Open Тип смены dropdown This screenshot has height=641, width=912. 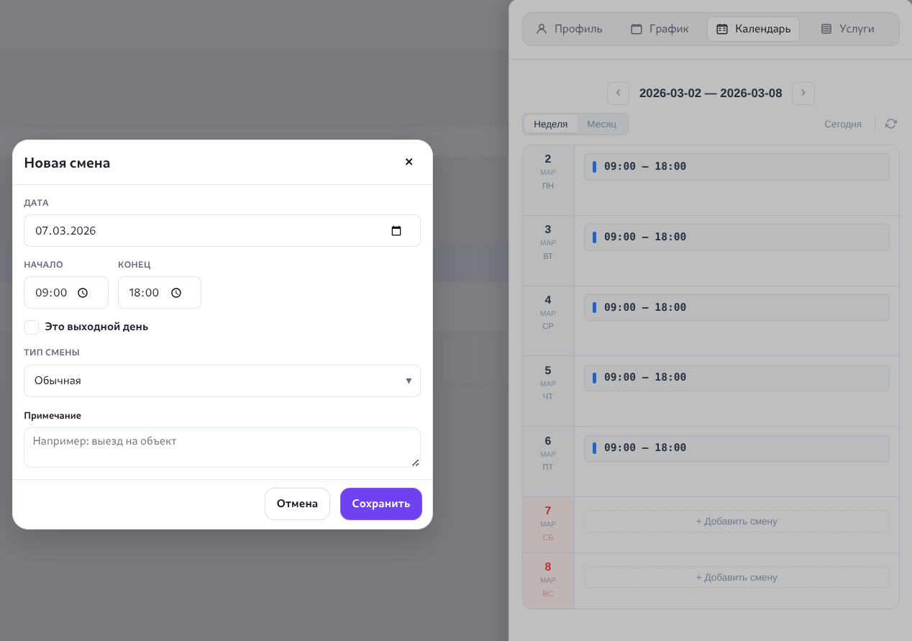(222, 381)
